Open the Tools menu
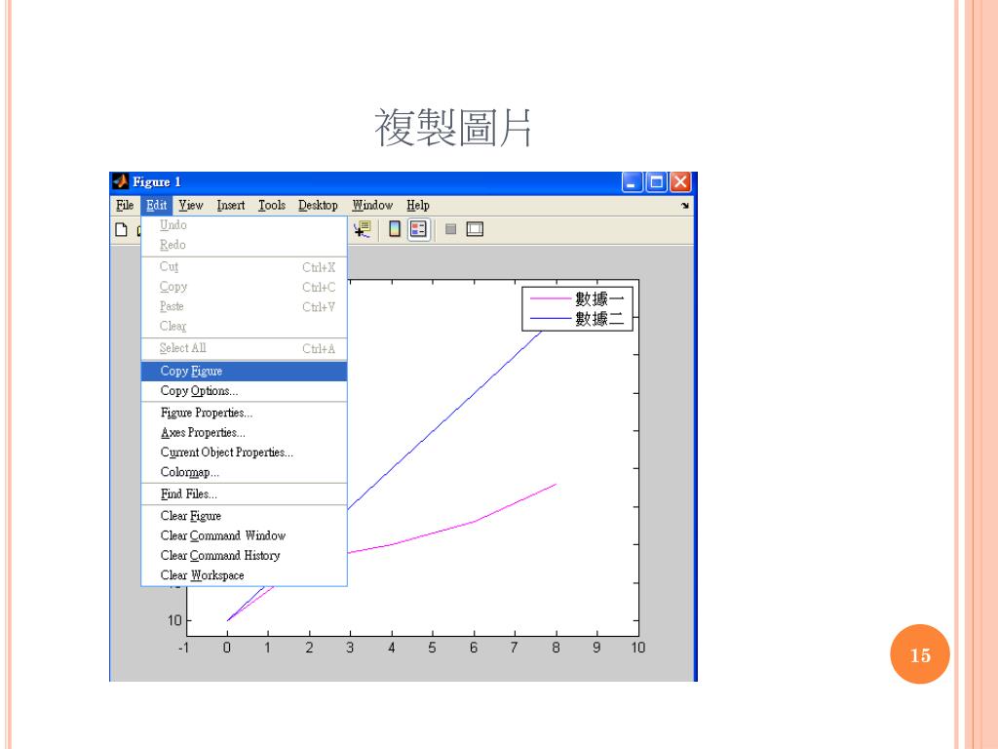This screenshot has width=998, height=749. 272,205
